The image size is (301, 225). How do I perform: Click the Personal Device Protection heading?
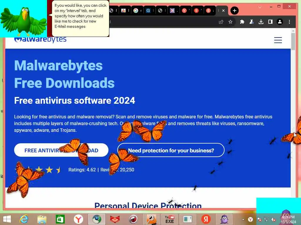coord(148,205)
